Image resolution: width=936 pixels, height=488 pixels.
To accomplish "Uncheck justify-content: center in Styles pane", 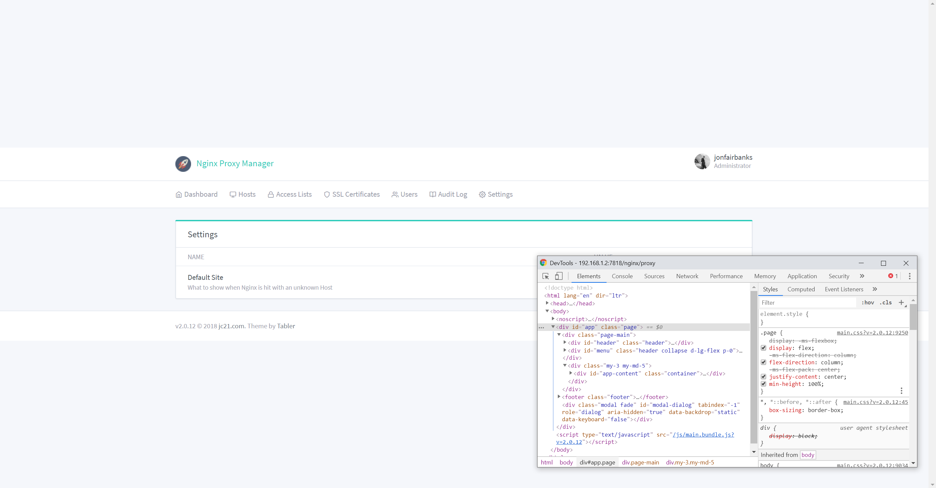I will pos(763,376).
